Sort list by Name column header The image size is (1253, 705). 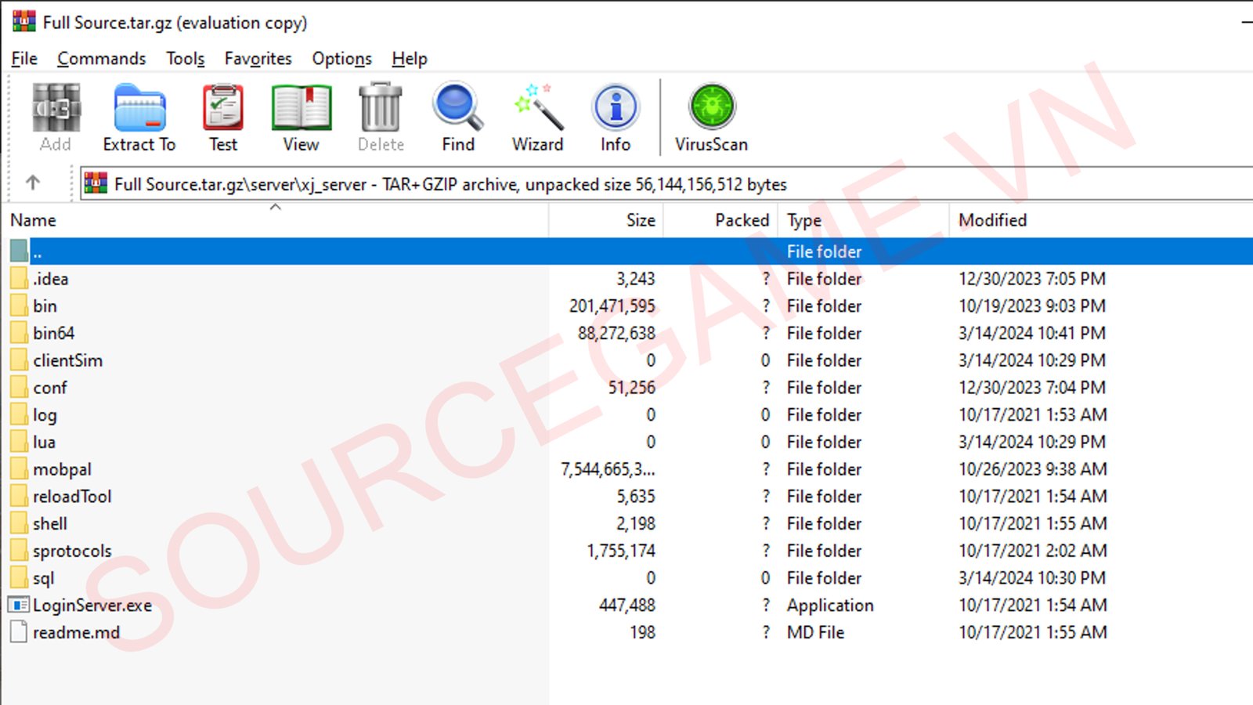pyautogui.click(x=34, y=221)
